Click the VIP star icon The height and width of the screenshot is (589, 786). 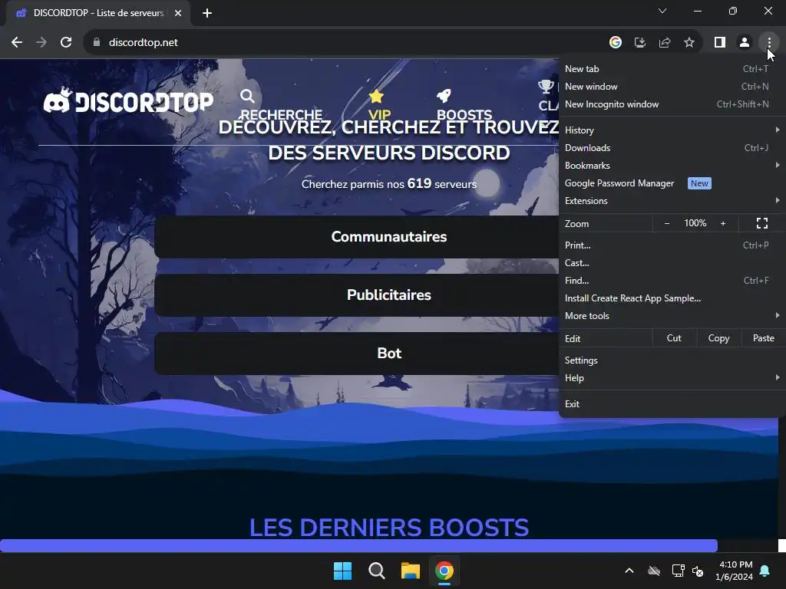(376, 96)
